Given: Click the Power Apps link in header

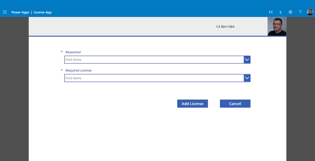Looking at the screenshot, I should point(20,12).
